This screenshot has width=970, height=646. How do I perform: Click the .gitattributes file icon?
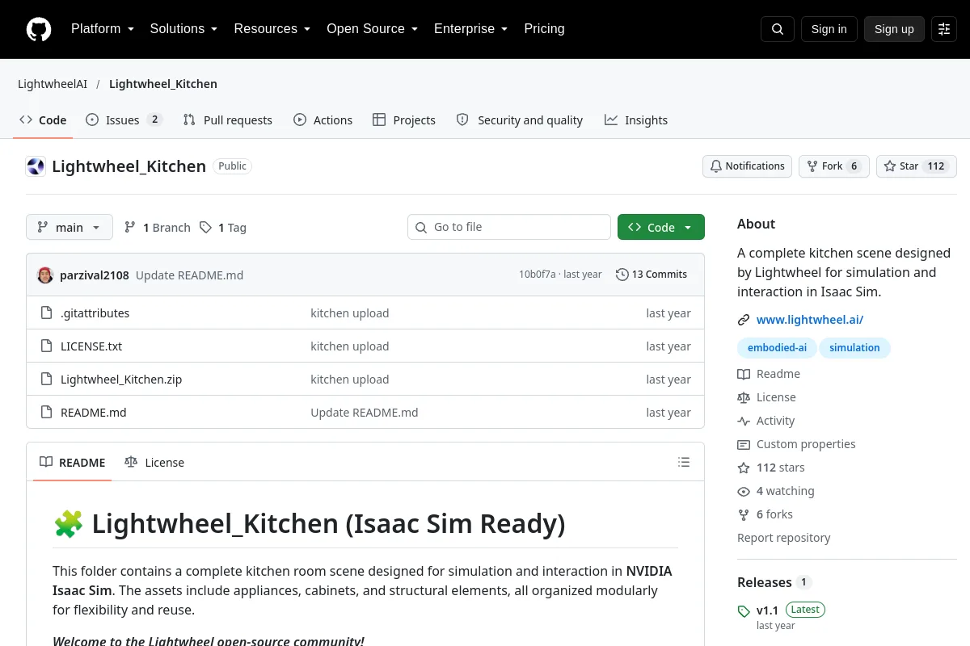click(46, 313)
